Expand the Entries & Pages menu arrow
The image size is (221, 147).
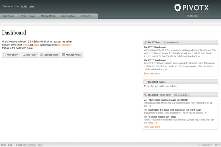37,16
